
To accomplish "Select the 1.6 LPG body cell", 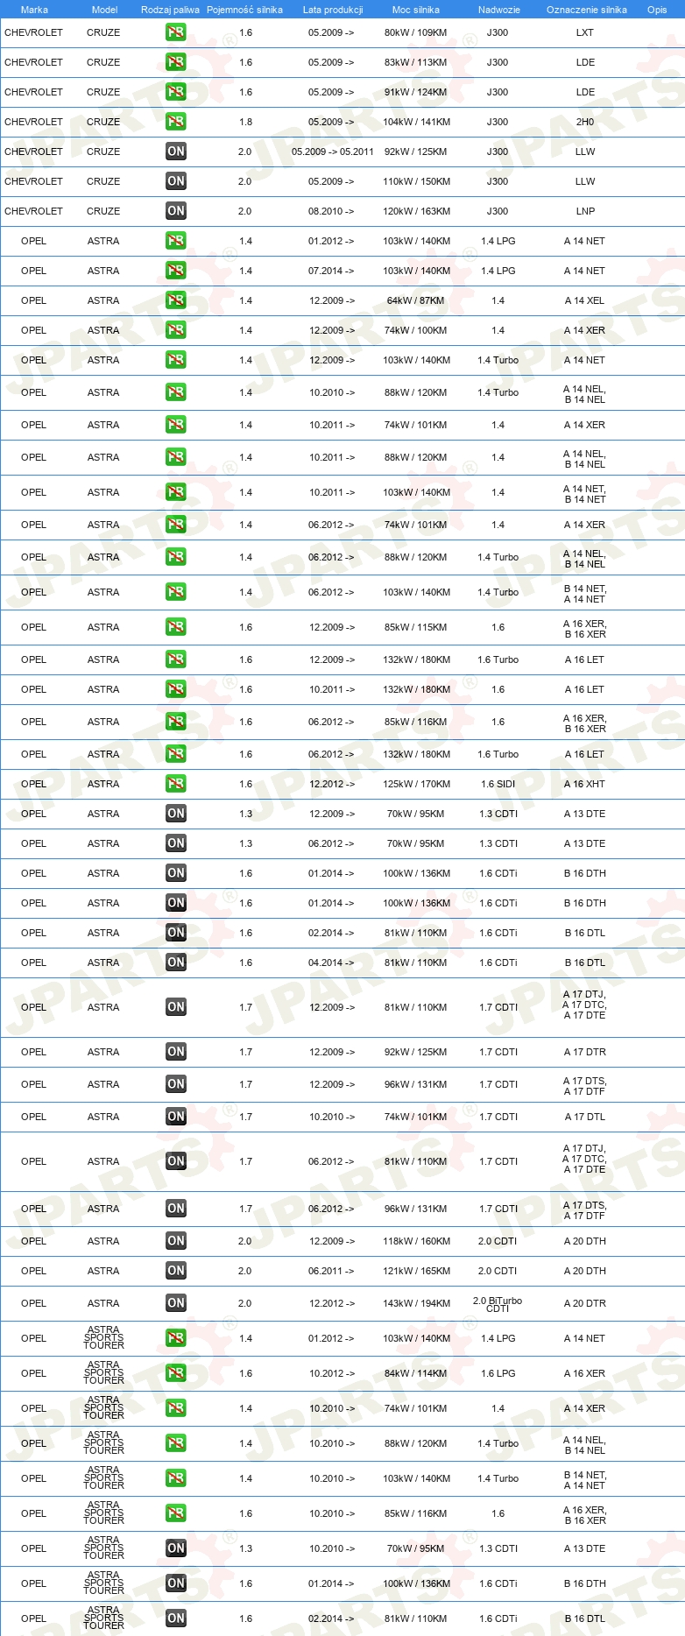I will pyautogui.click(x=498, y=1373).
